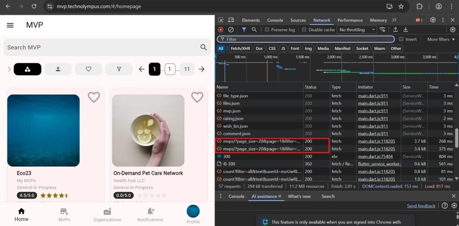Go to previous page with left arrow

tap(142, 69)
